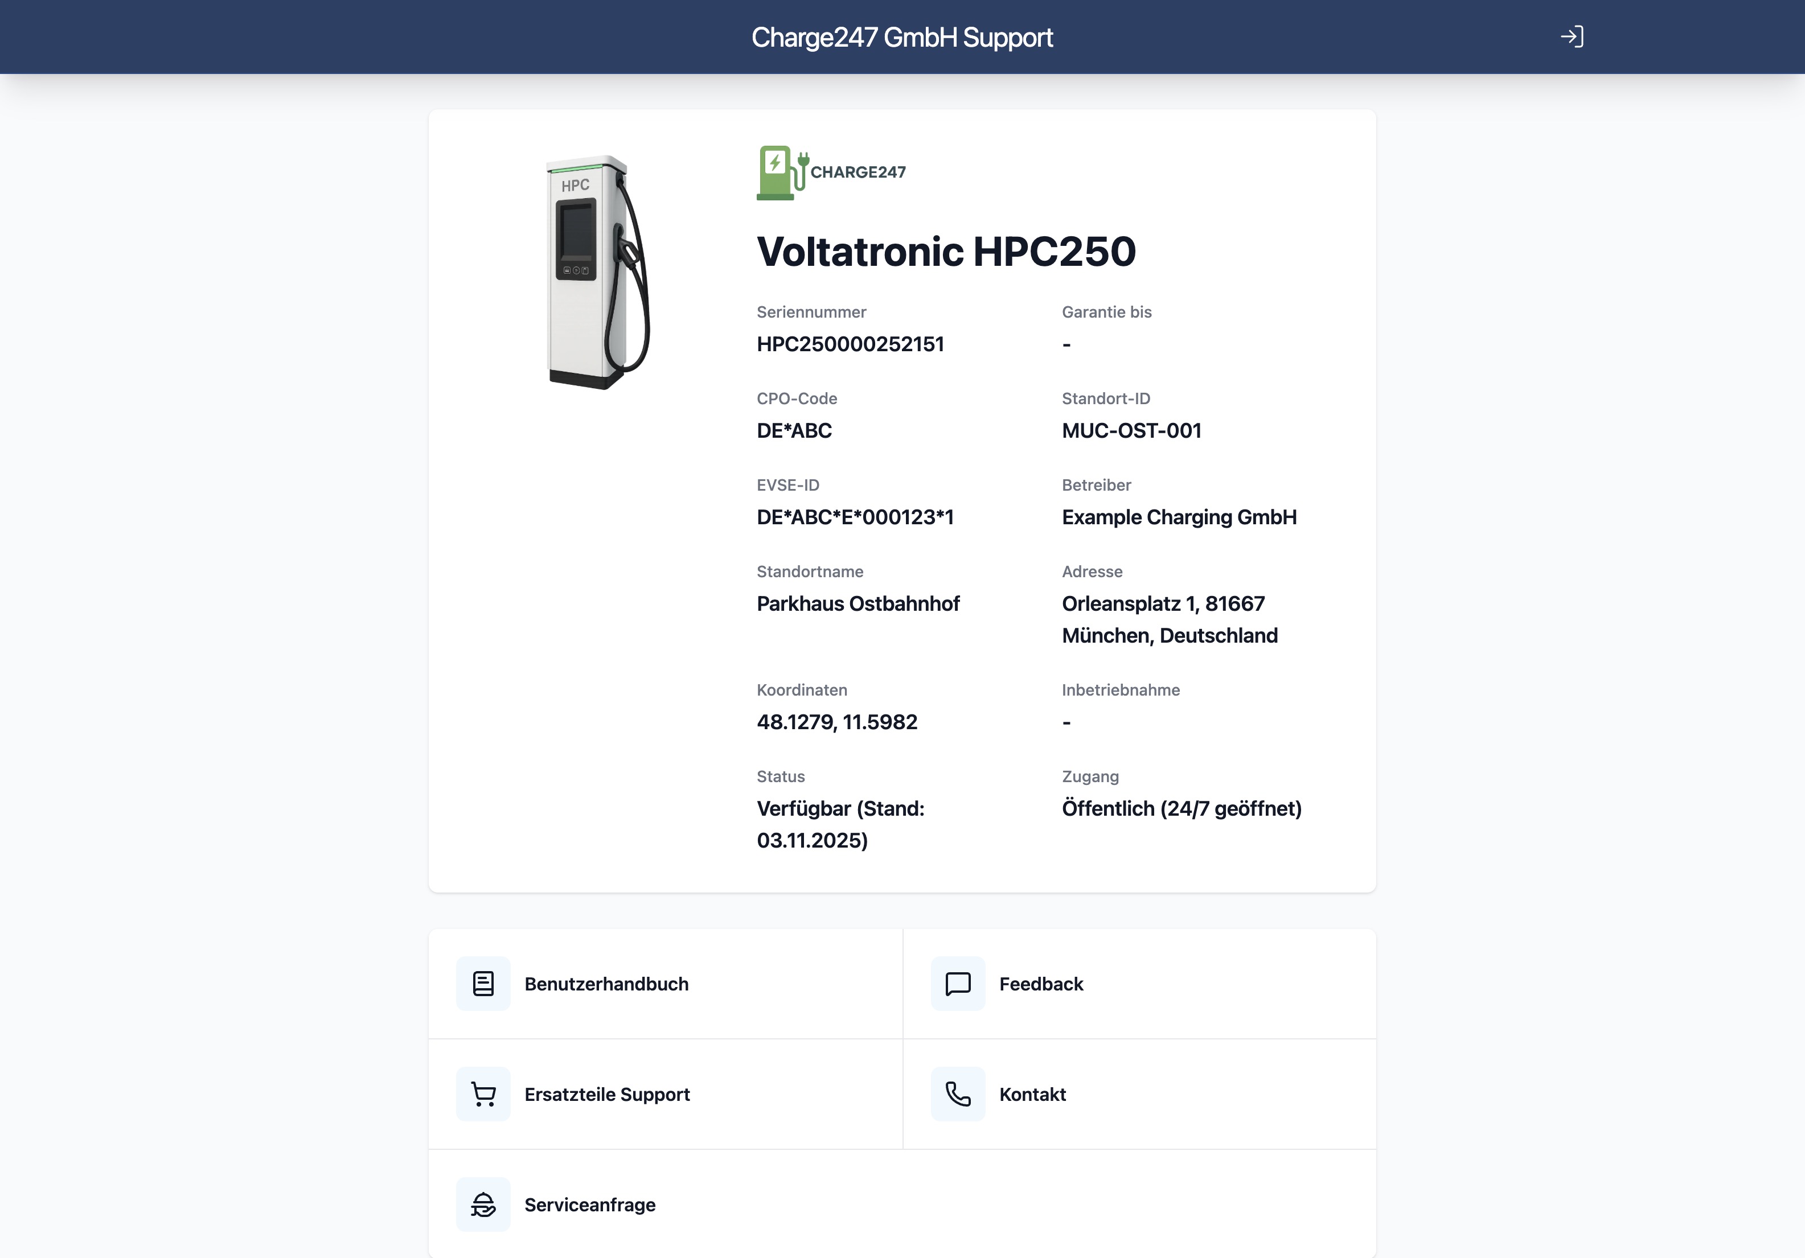1805x1258 pixels.
Task: Start a Serviceanfrage
Action: (x=590, y=1204)
